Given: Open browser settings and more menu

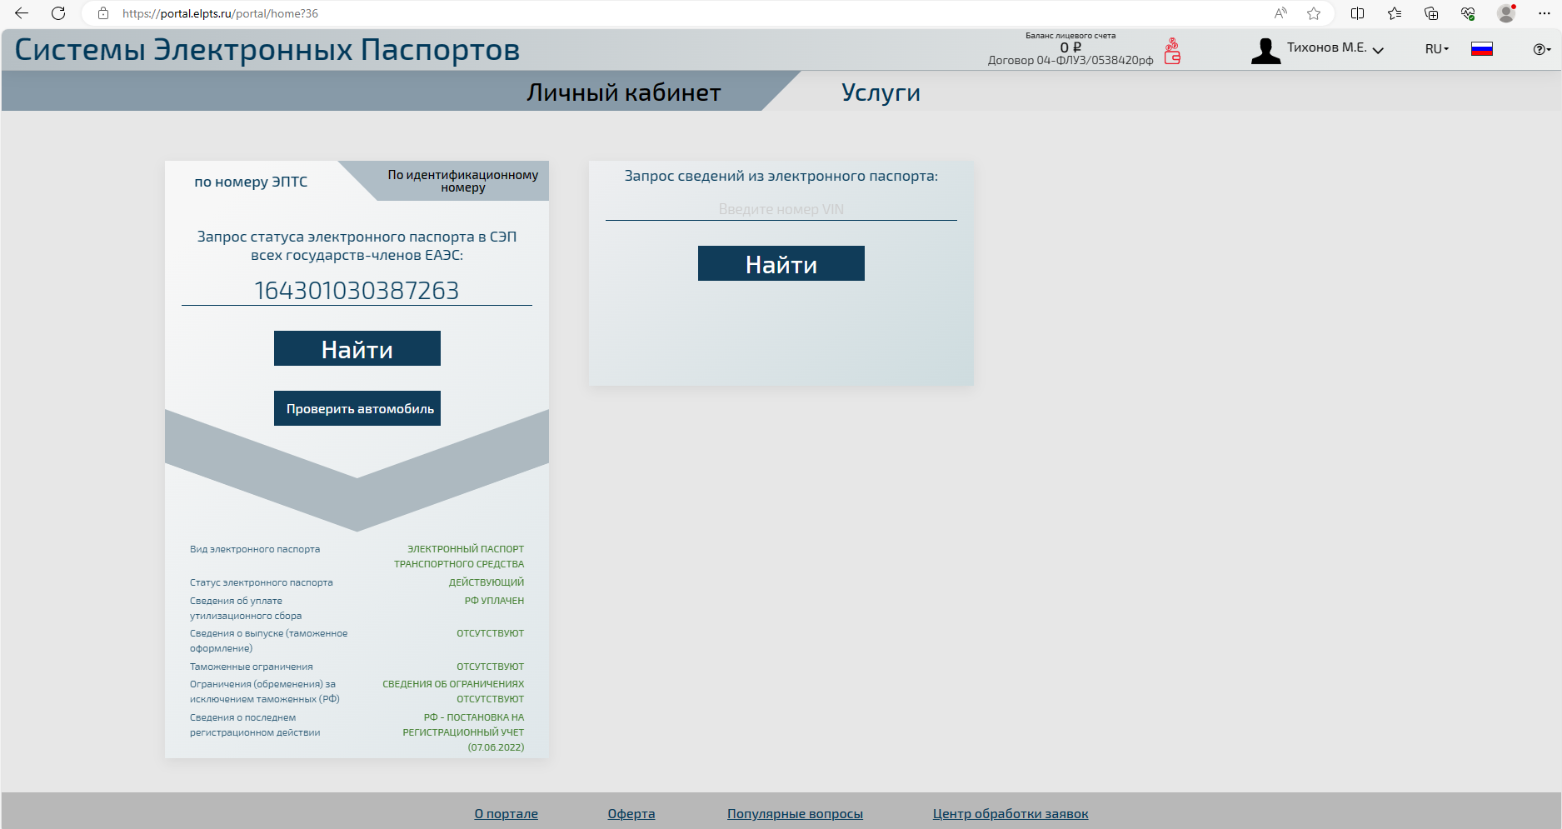Looking at the screenshot, I should click(x=1544, y=13).
